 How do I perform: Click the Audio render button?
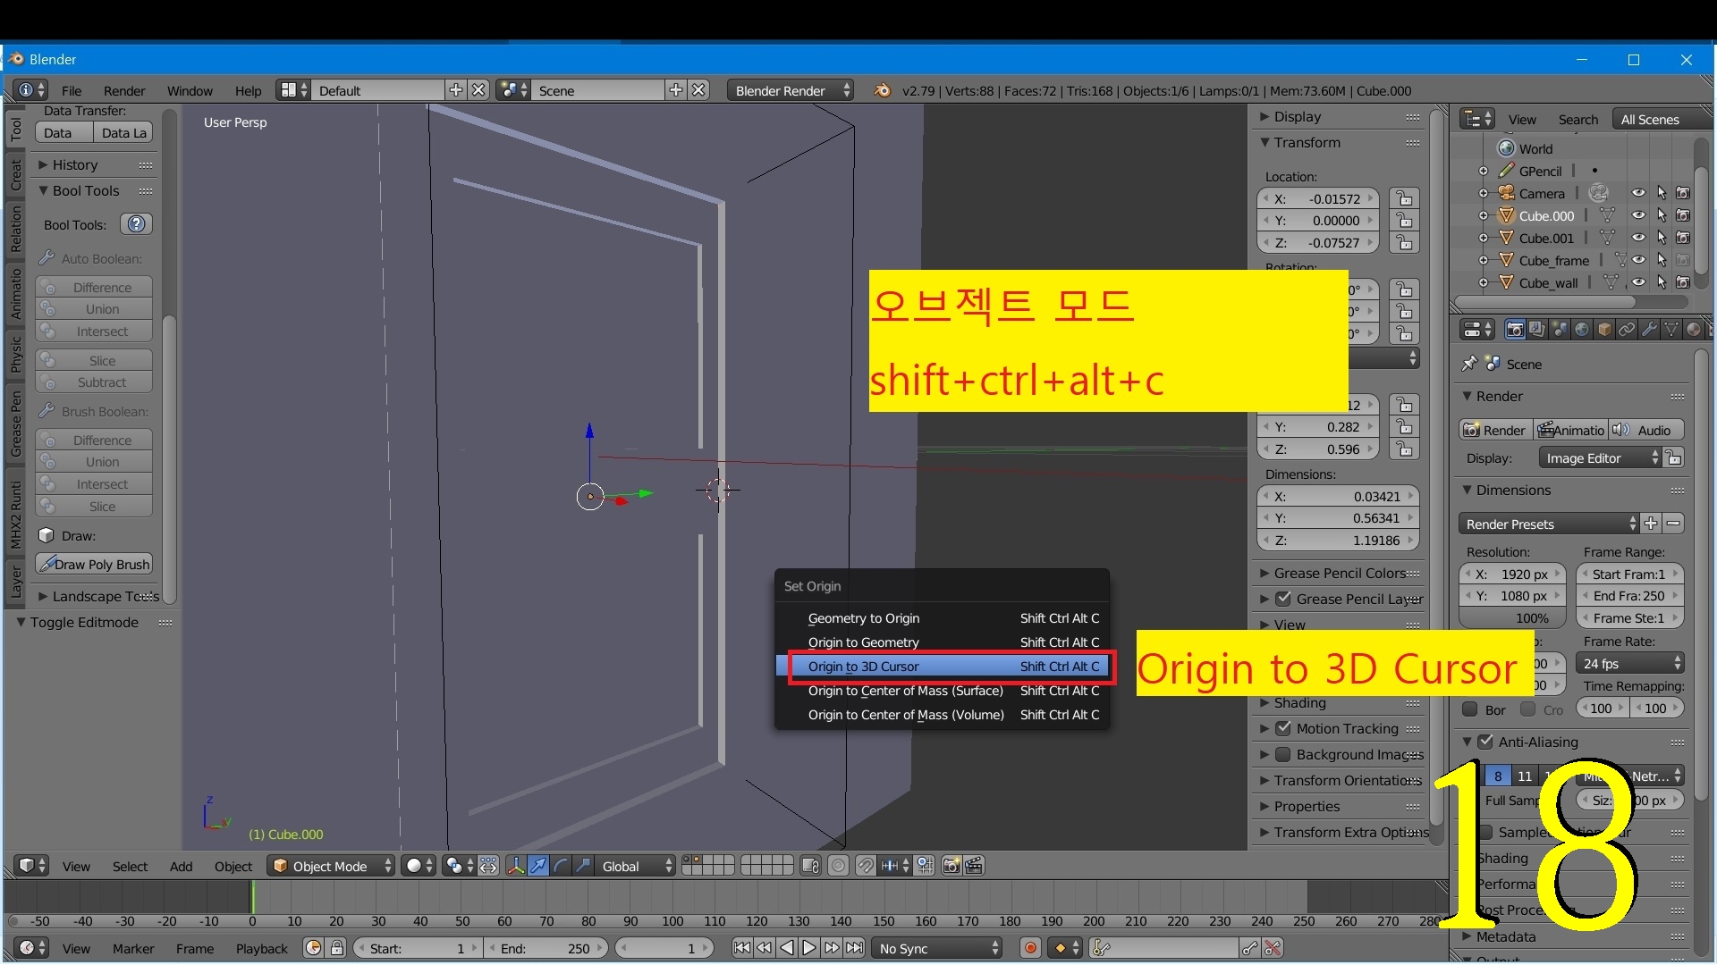pos(1645,431)
